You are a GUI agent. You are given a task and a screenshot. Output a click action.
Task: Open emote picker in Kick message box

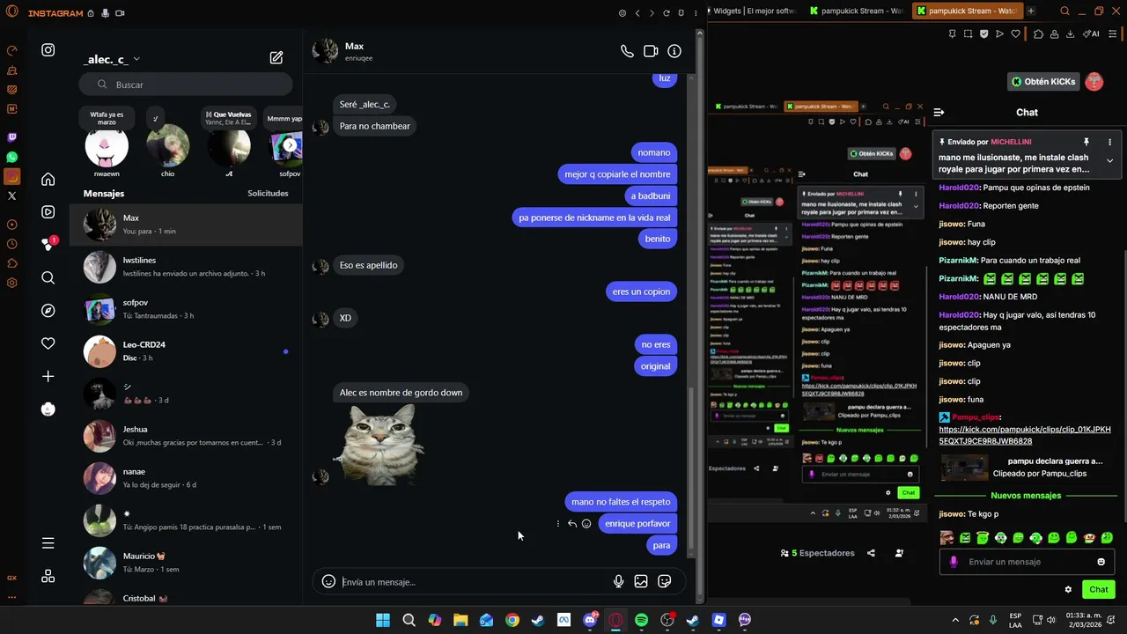1101,562
